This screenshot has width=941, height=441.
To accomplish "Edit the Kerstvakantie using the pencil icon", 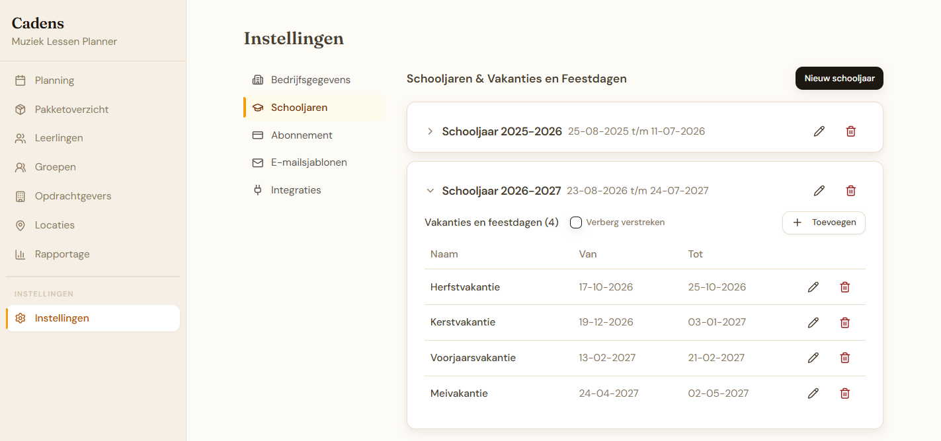I will point(813,322).
